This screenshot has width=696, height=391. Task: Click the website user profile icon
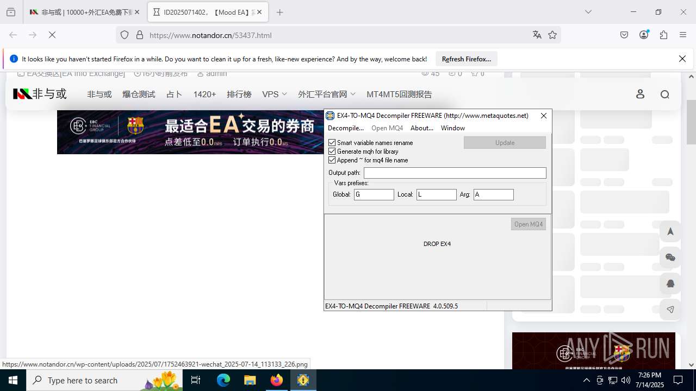pyautogui.click(x=640, y=94)
